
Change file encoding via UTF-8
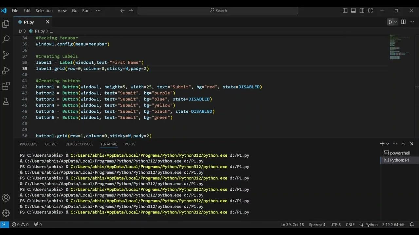pyautogui.click(x=336, y=225)
